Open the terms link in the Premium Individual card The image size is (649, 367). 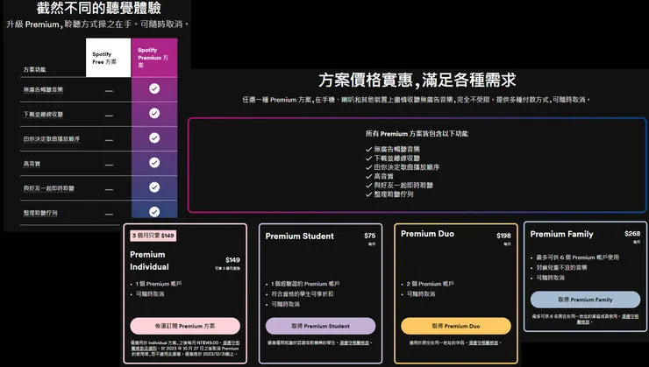[231, 342]
